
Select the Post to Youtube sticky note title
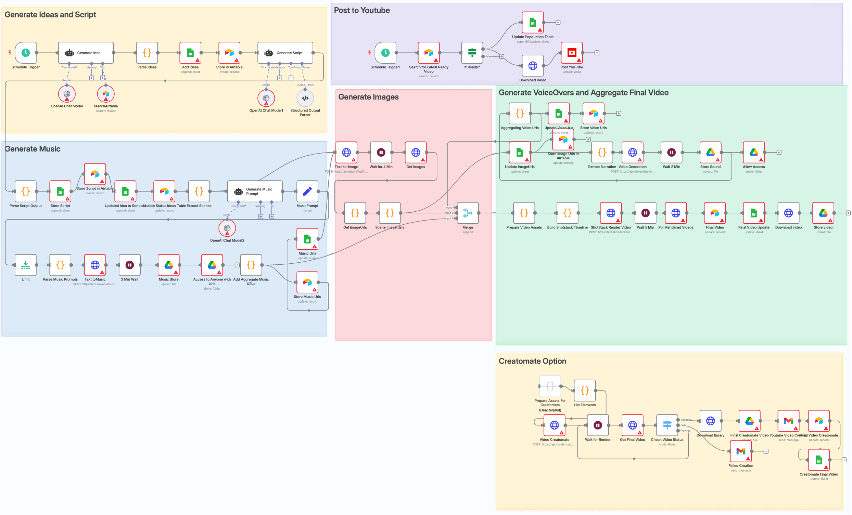[x=362, y=10]
